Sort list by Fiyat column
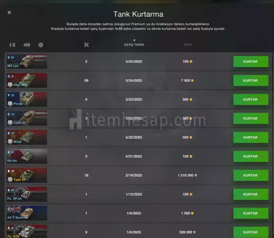Viewport: 274px width, 238px height. (188, 45)
